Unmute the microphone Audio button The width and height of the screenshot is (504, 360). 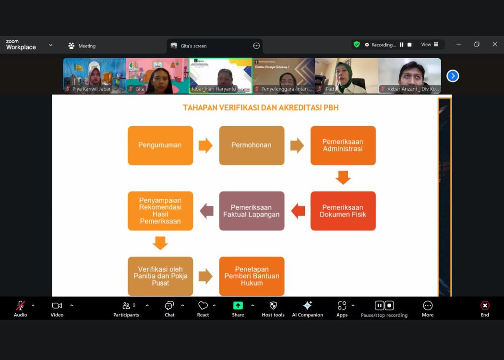point(20,309)
